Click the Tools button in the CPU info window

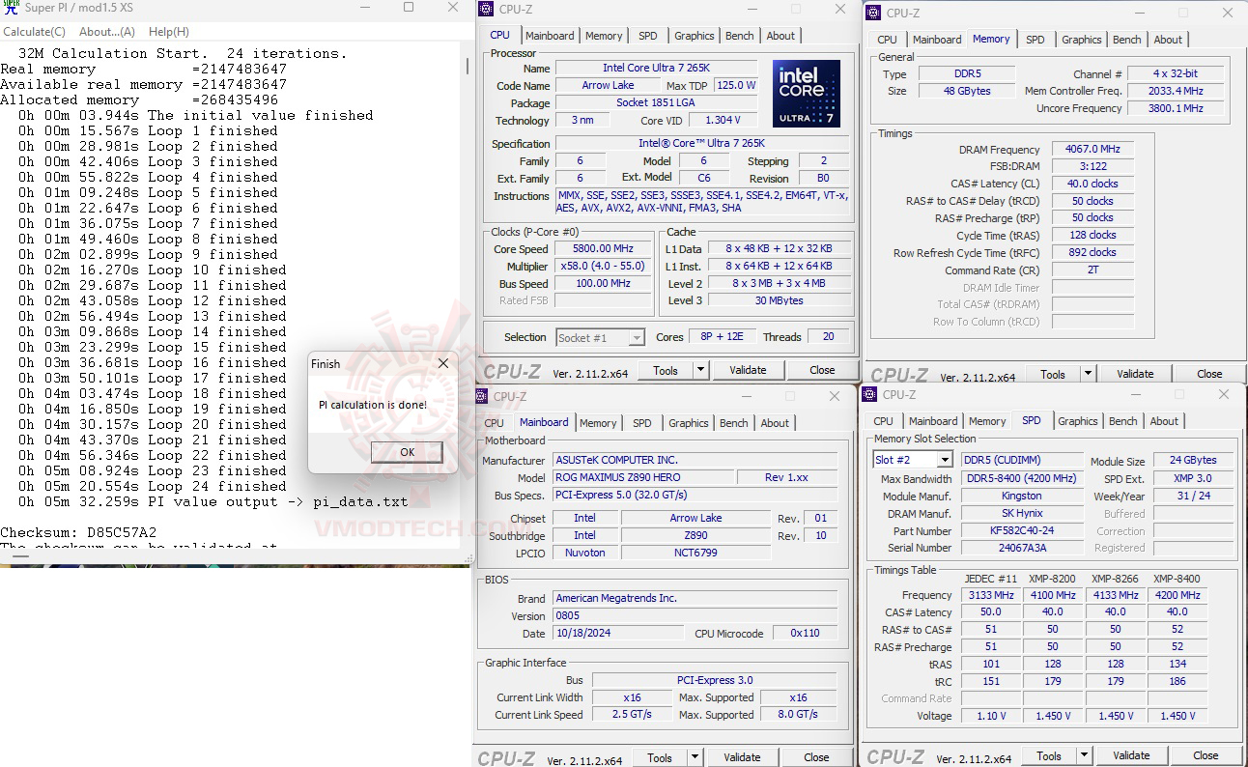coord(666,370)
